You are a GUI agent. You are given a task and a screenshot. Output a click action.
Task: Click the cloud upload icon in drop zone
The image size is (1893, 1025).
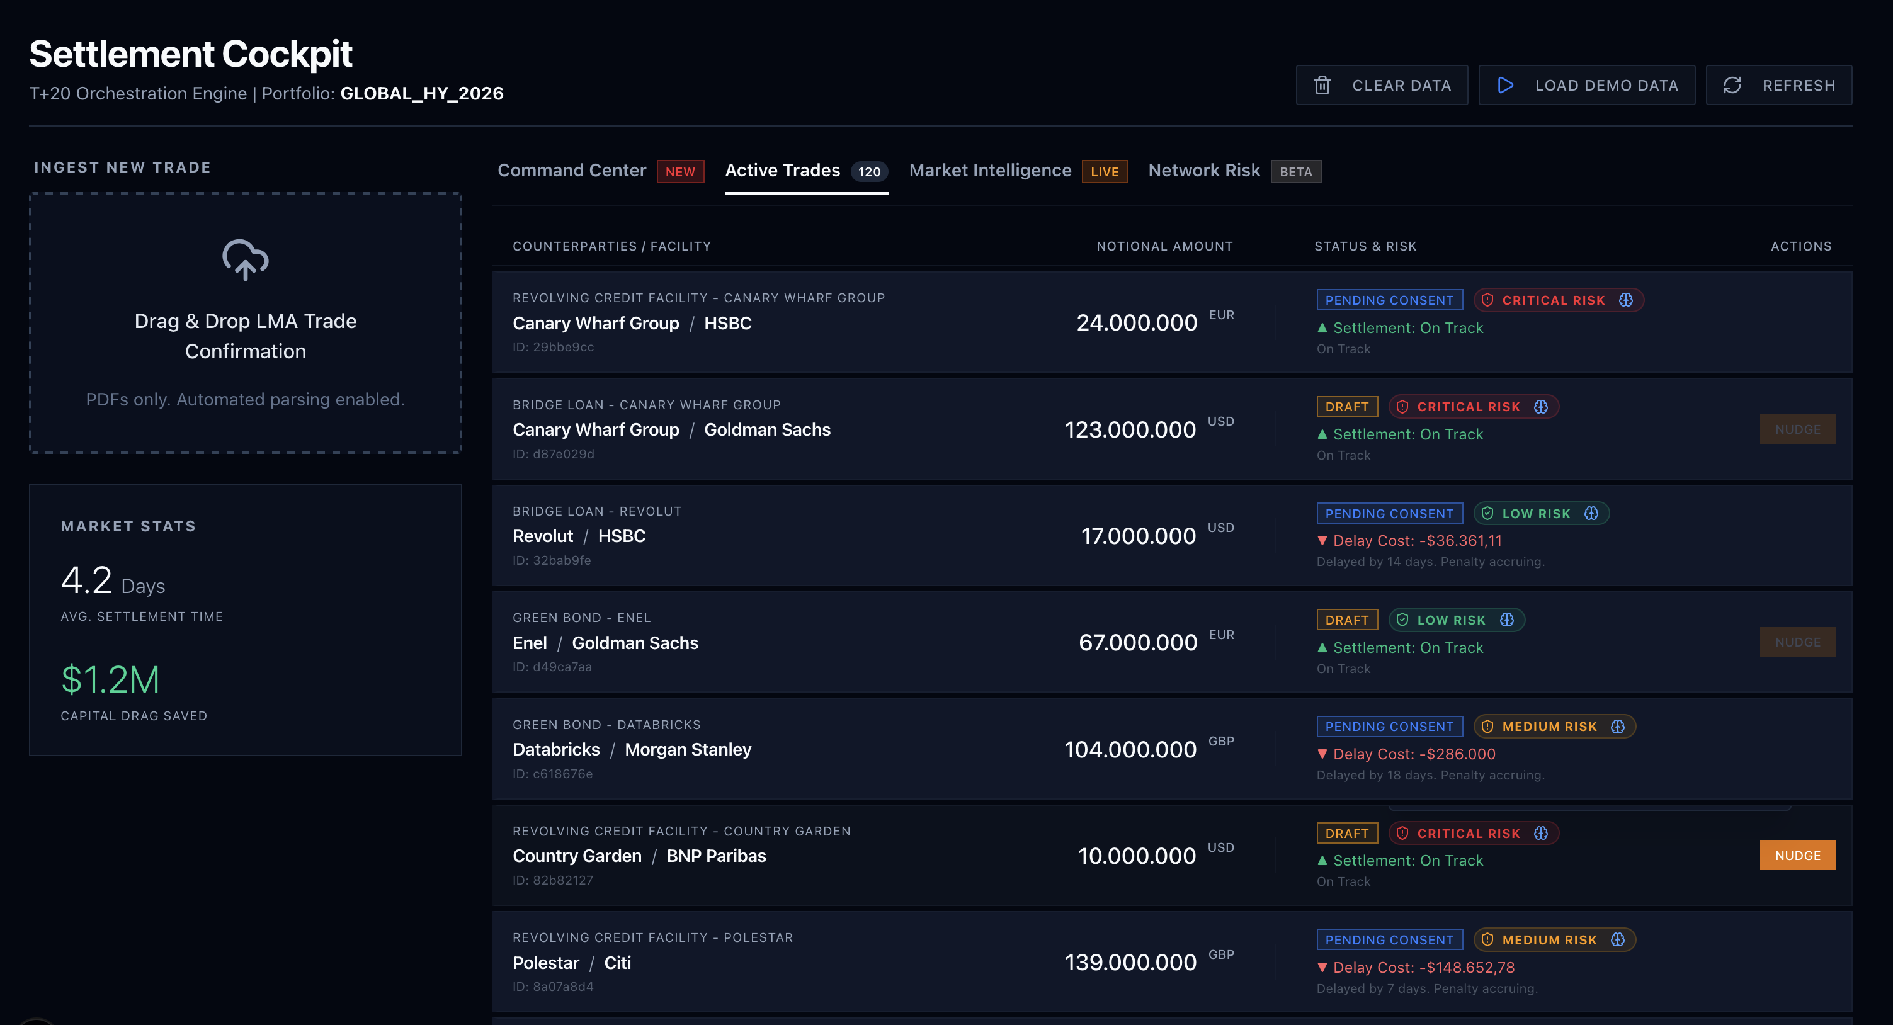point(246,259)
